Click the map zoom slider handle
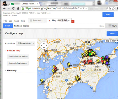Image resolution: width=118 pixels, height=99 pixels. pos(44,79)
